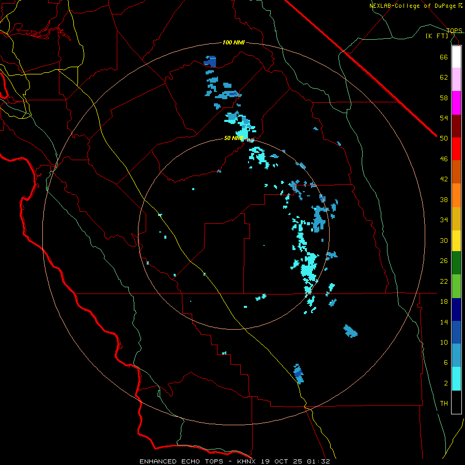The height and width of the screenshot is (465, 465).
Task: Click the 50 NMI range ring label
Action: click(x=234, y=138)
